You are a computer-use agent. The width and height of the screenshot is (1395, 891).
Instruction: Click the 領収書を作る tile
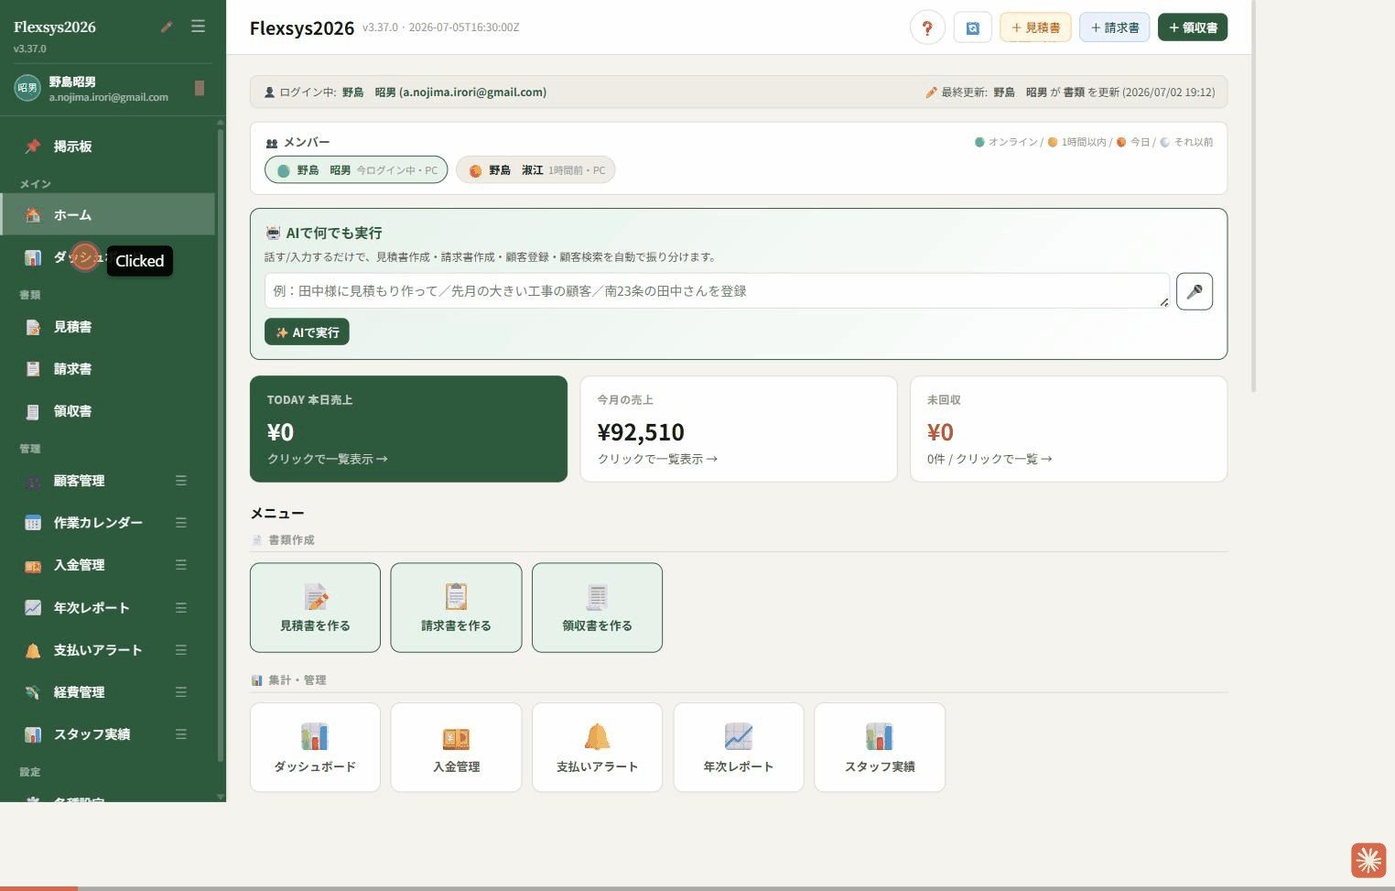click(x=597, y=607)
